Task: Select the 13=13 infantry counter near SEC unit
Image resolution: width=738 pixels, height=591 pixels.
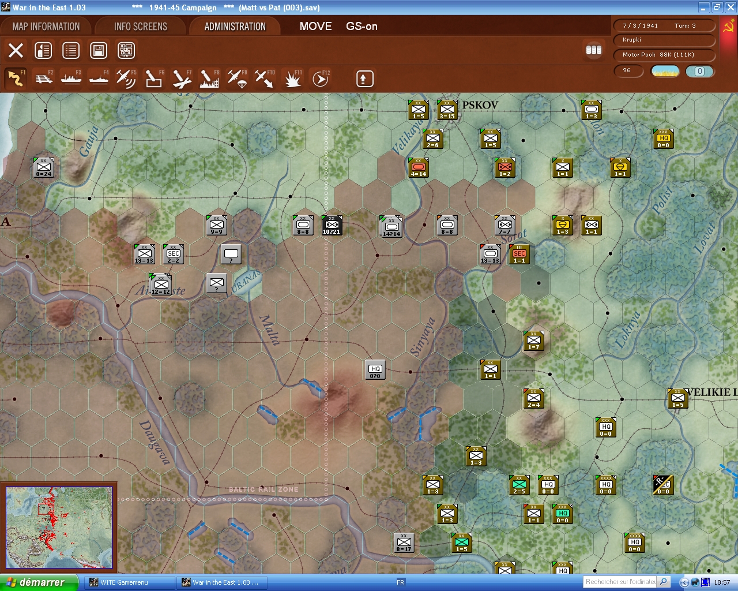Action: pos(144,254)
